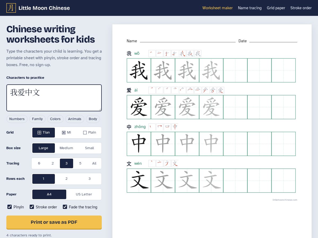Select A4 paper size
The image size is (318, 238).
[x=49, y=194]
